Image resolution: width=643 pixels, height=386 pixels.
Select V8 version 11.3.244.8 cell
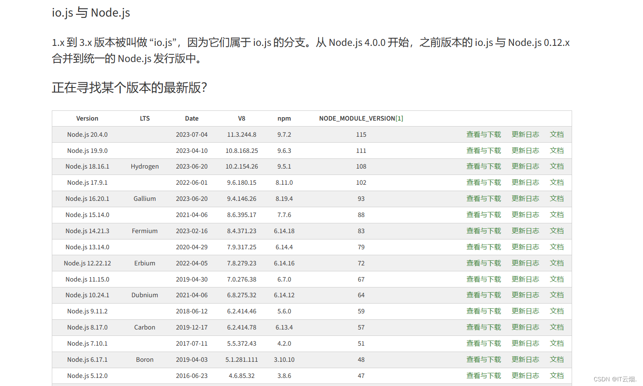point(242,135)
